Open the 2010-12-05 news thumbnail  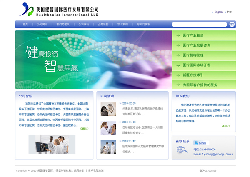(x=108, y=109)
